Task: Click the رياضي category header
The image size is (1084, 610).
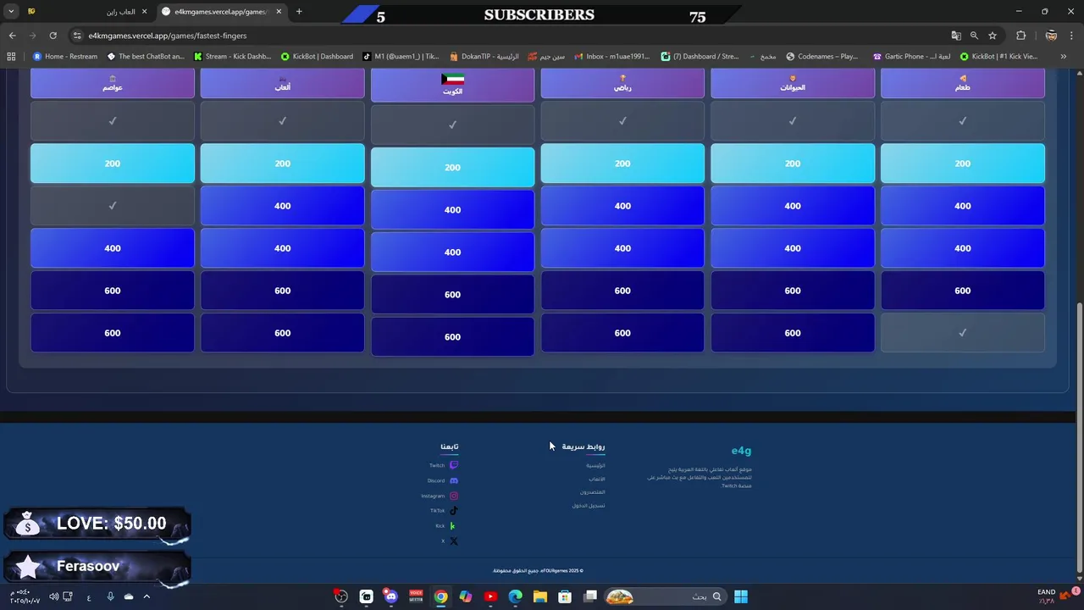Action: pos(622,83)
